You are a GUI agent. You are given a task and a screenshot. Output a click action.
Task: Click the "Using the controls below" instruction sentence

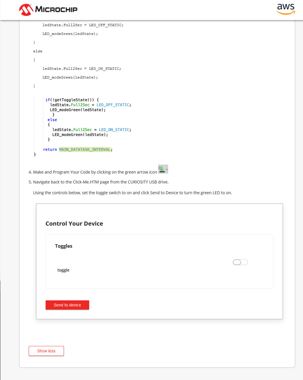tap(132, 193)
